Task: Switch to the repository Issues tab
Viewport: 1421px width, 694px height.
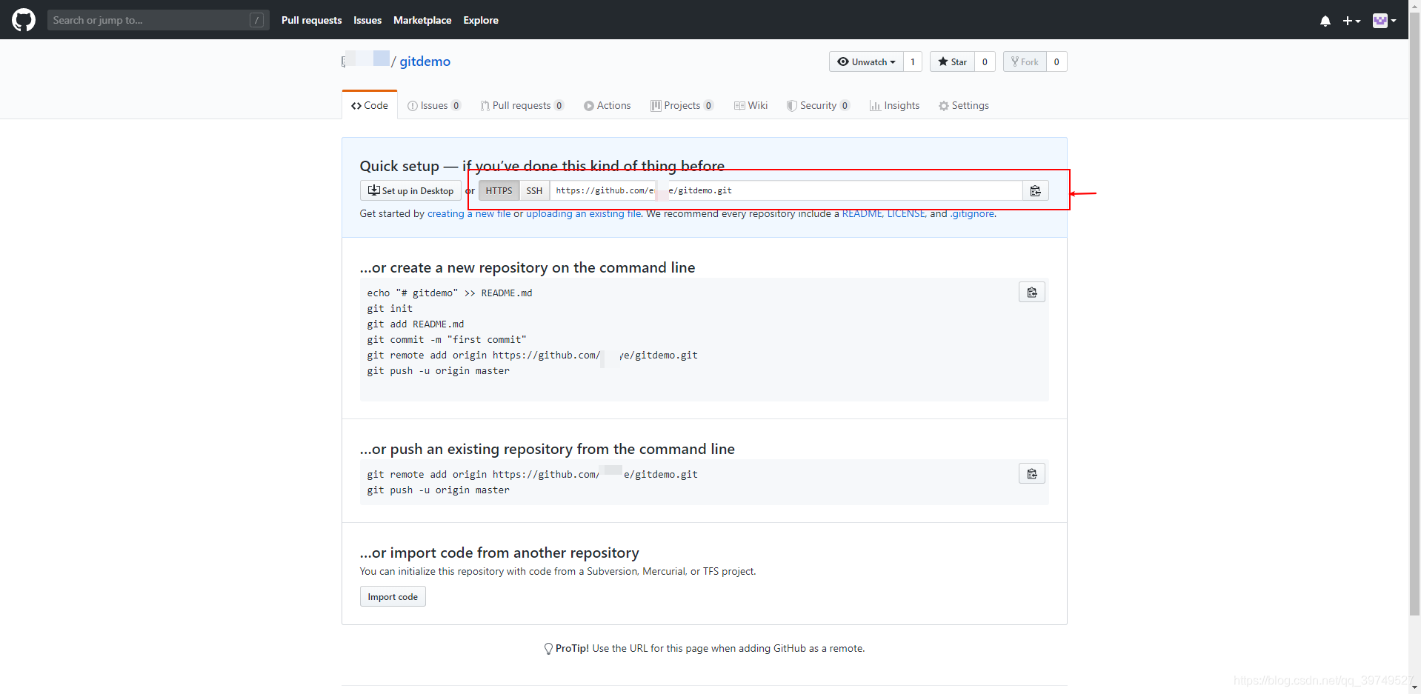Action: [434, 105]
